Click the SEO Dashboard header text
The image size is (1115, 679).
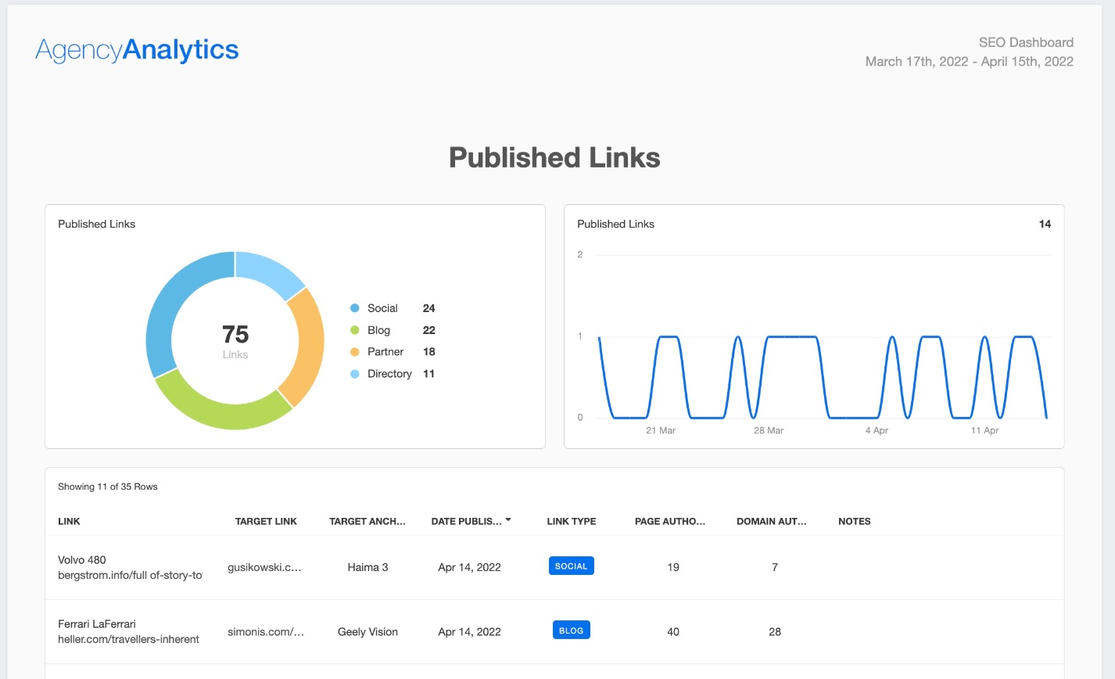(1026, 42)
